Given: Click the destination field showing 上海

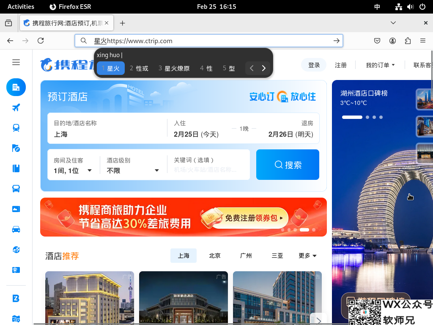Looking at the screenshot, I should pos(107,129).
